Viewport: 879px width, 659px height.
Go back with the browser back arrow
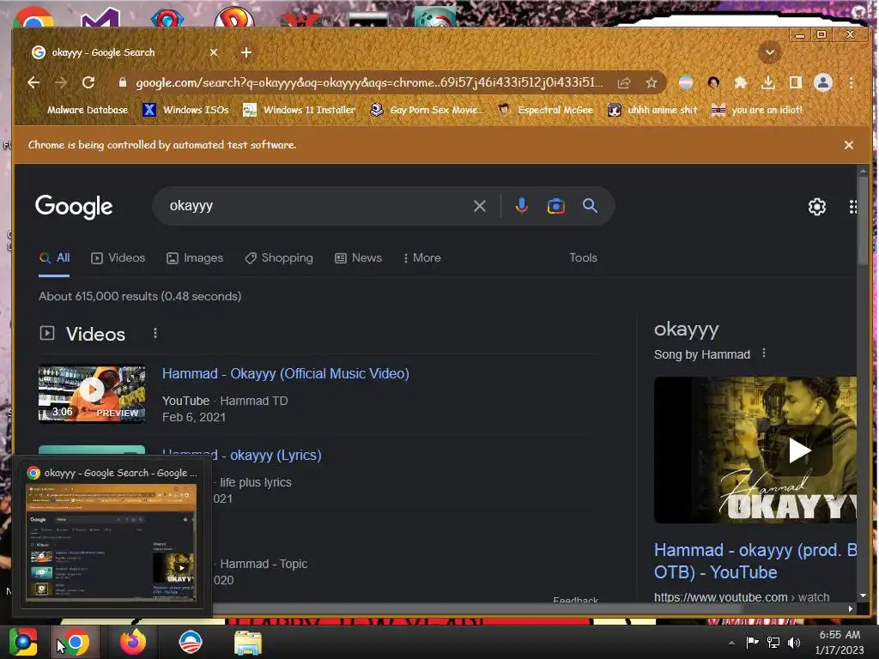point(33,83)
